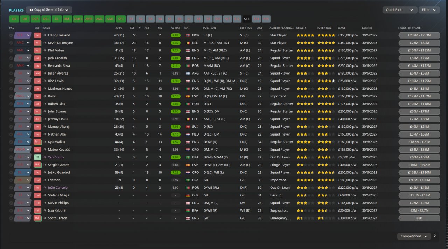This screenshot has height=249, width=448.
Task: Sort by the WAGE column header
Action: click(342, 28)
